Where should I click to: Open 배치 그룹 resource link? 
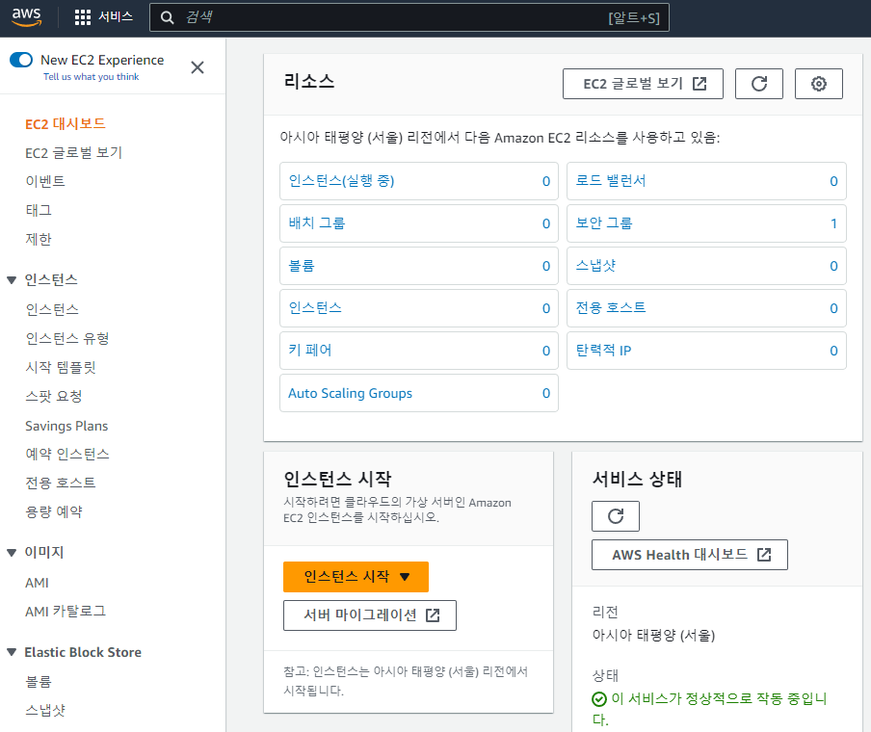point(317,223)
